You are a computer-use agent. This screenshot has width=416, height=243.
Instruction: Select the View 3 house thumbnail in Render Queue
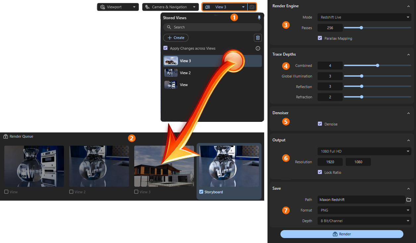tap(164, 166)
